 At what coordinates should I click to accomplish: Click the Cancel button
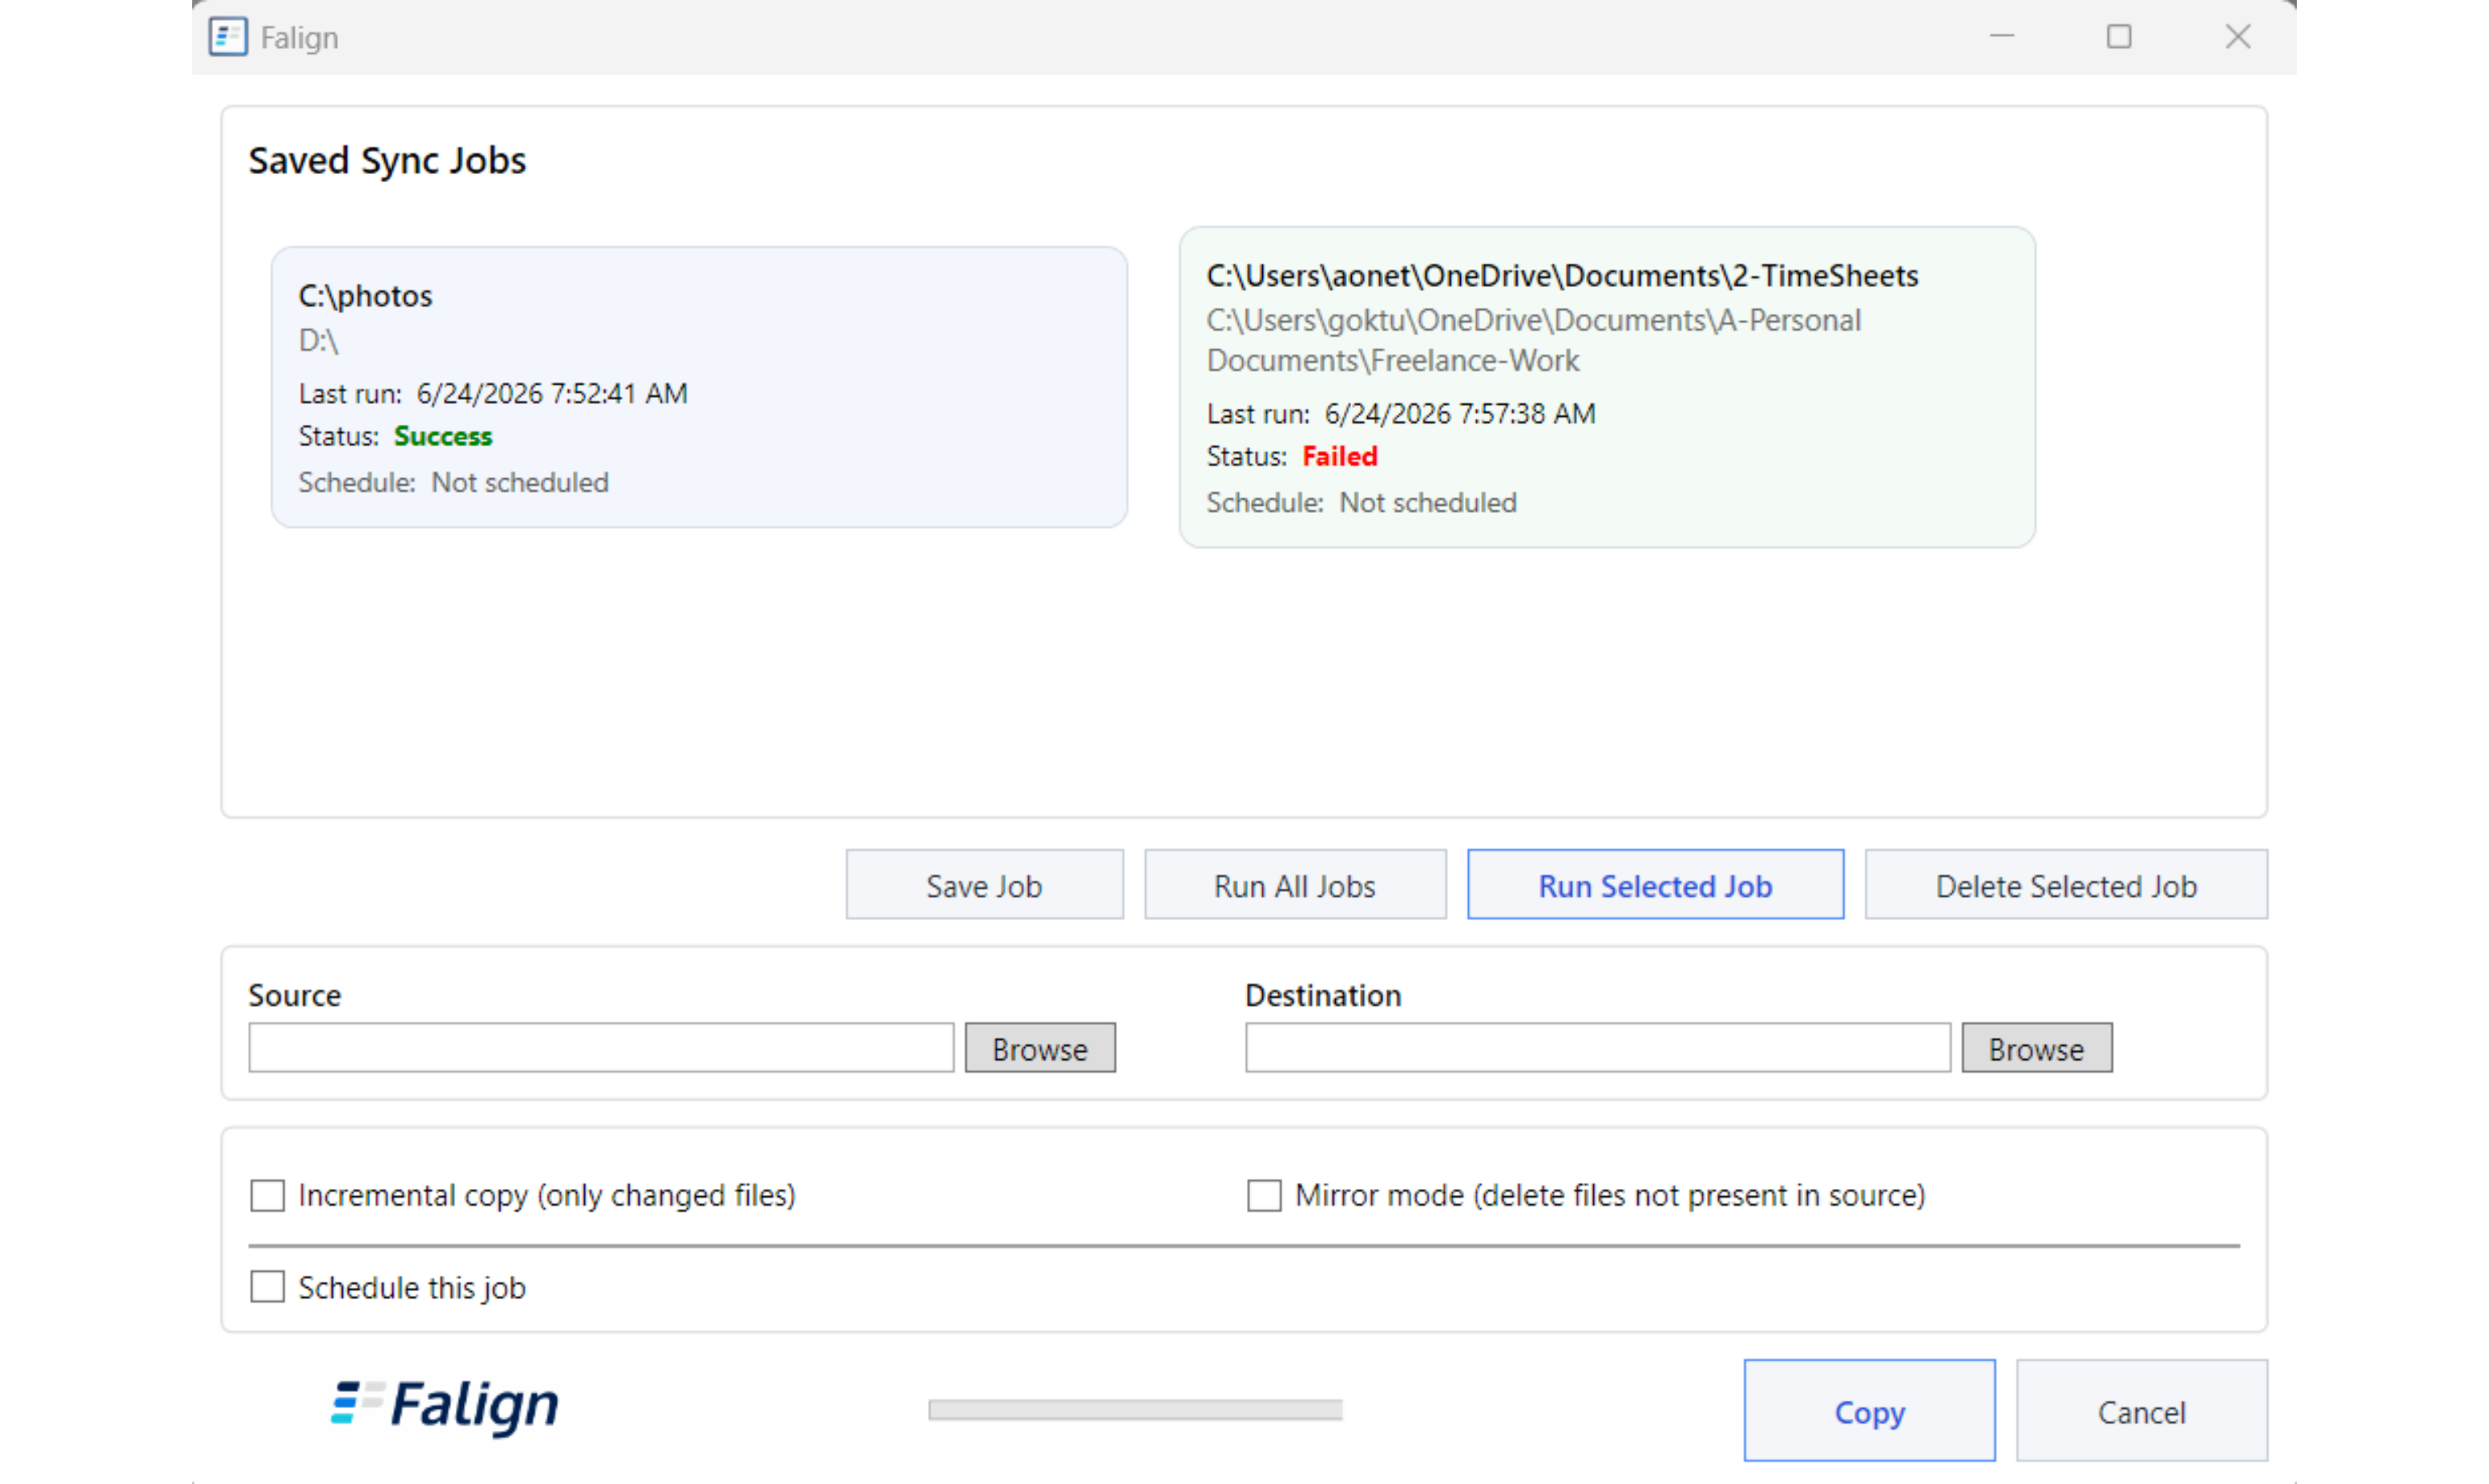[x=2142, y=1411]
